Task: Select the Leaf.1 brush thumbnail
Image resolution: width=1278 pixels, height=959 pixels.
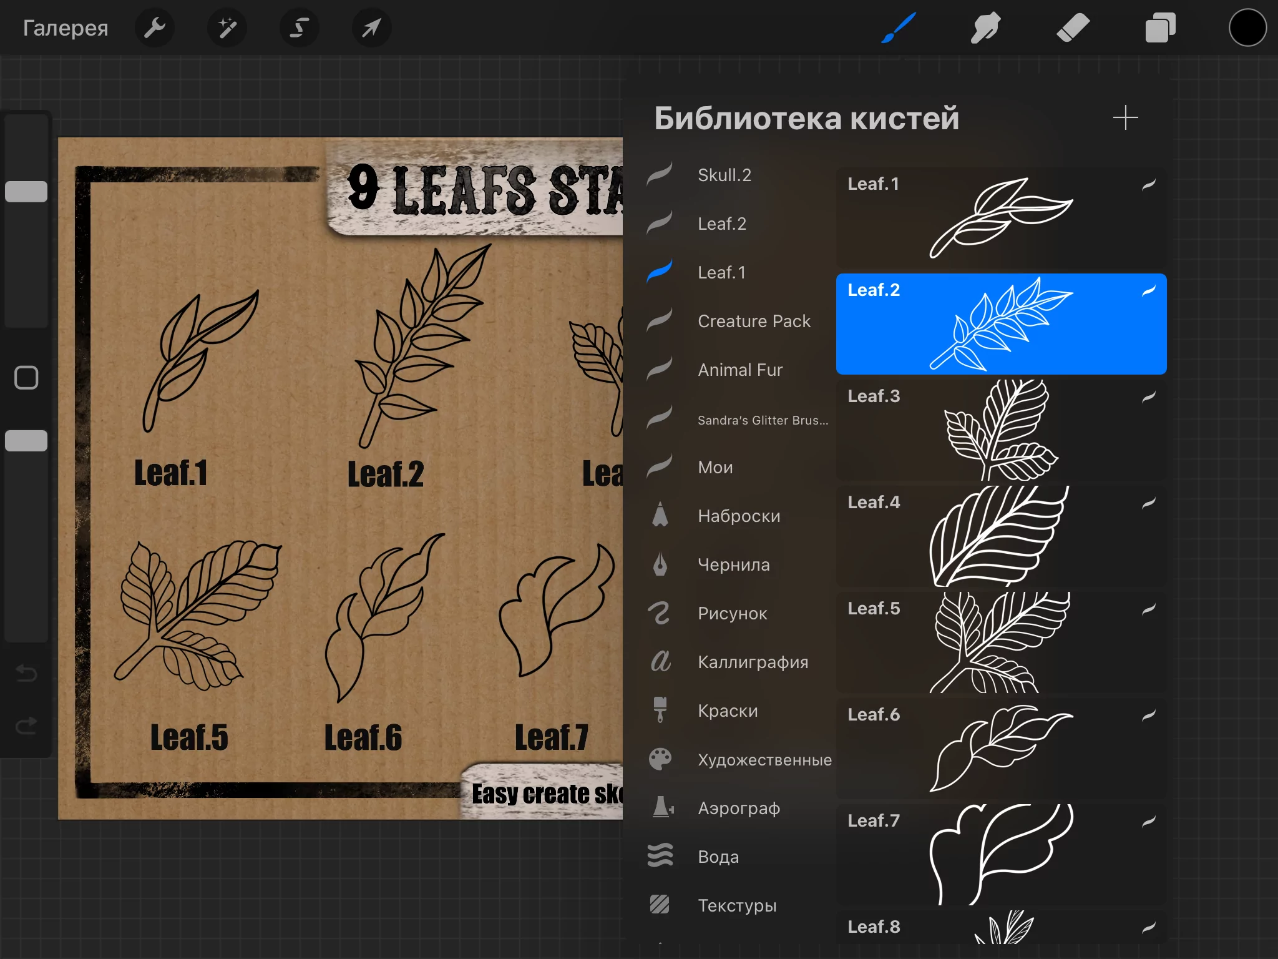Action: pos(1002,218)
